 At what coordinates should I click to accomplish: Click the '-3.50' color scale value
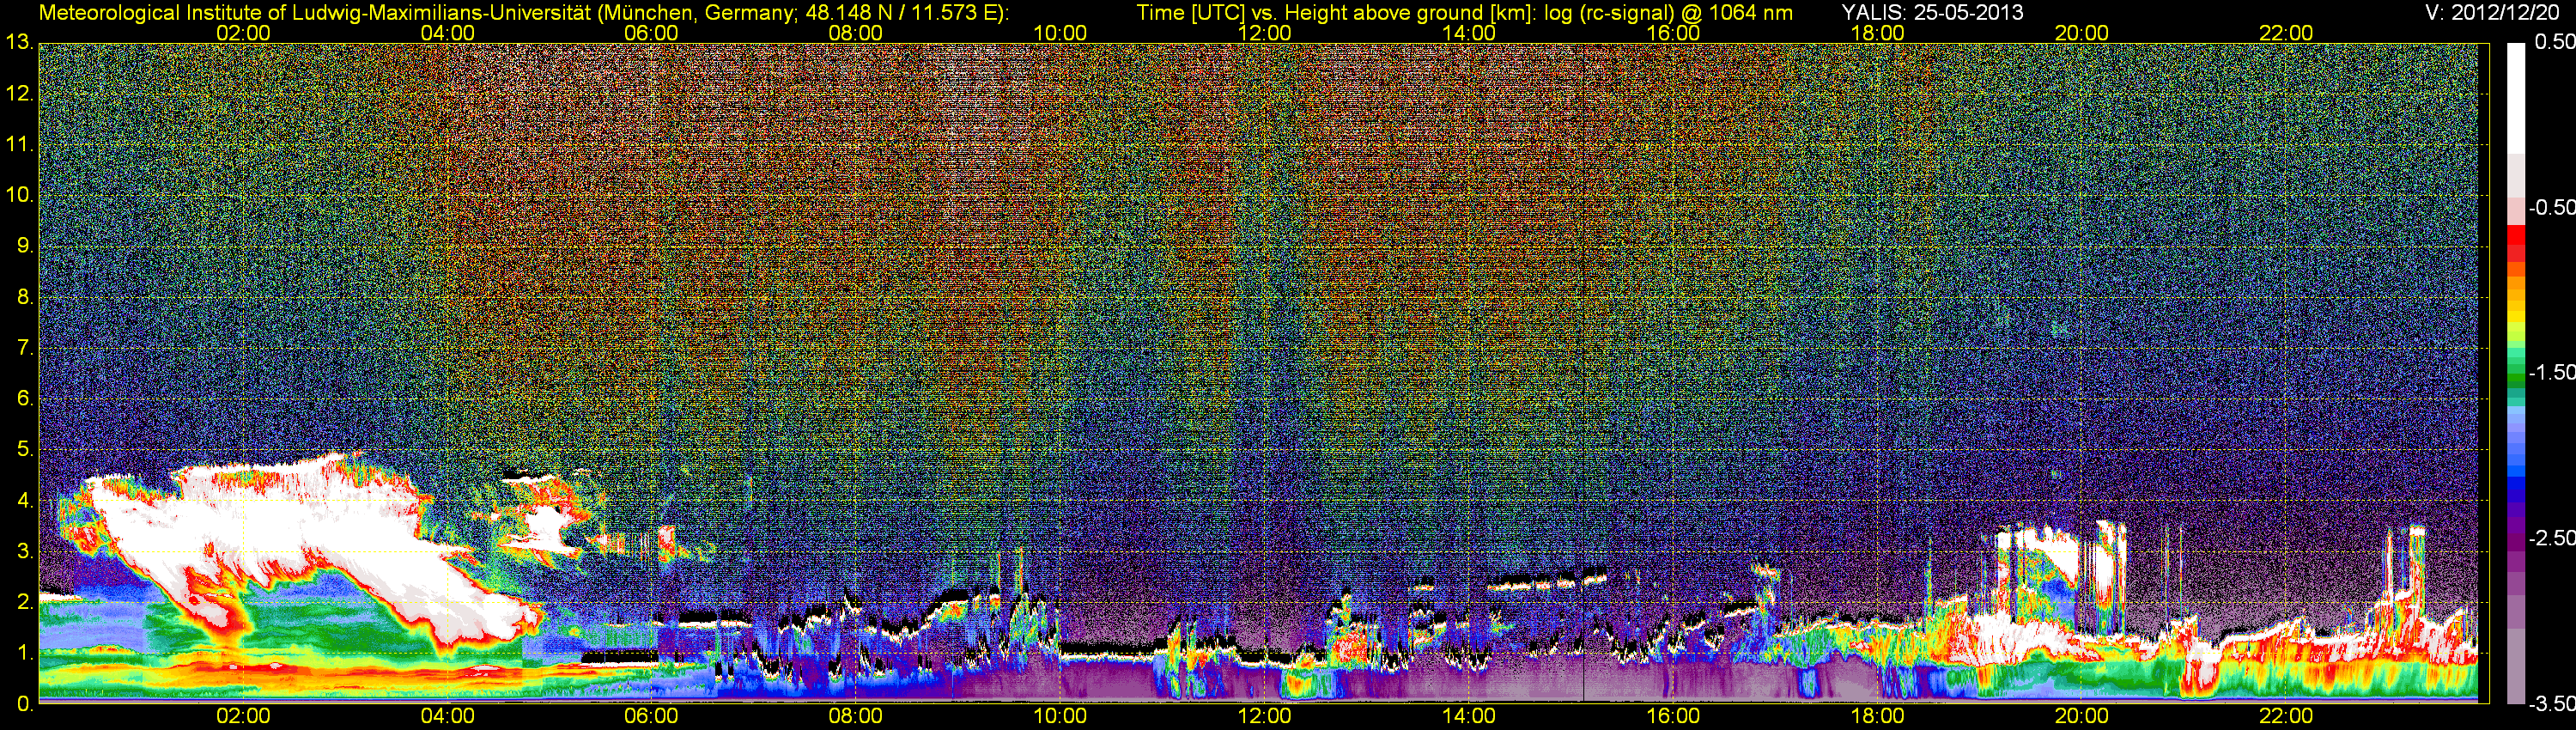(2551, 704)
